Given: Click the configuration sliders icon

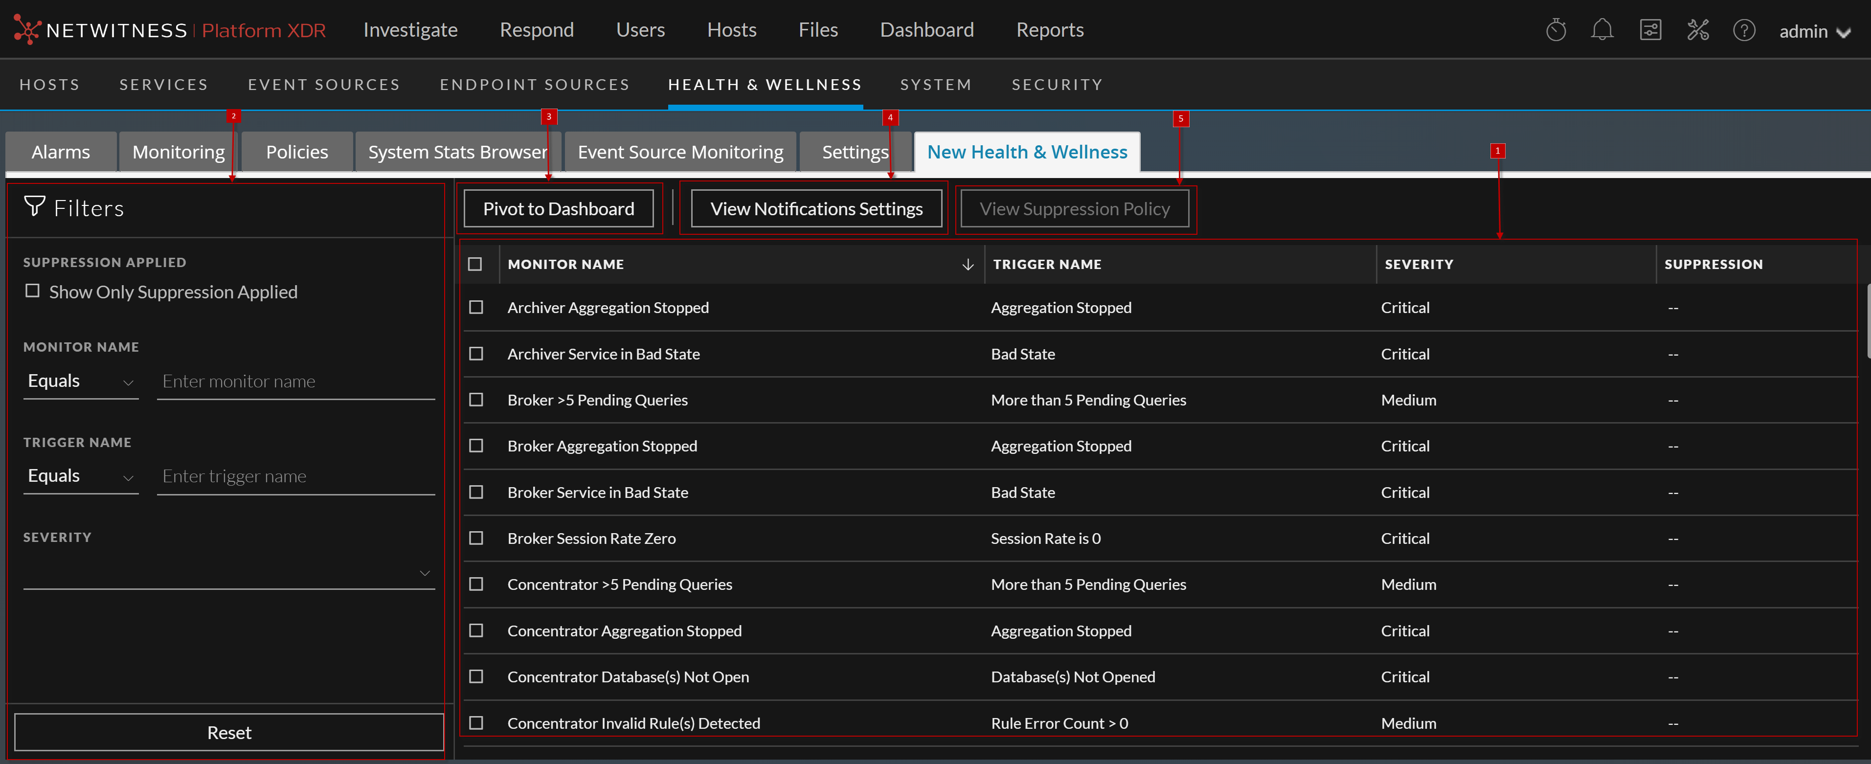Looking at the screenshot, I should pyautogui.click(x=1650, y=30).
